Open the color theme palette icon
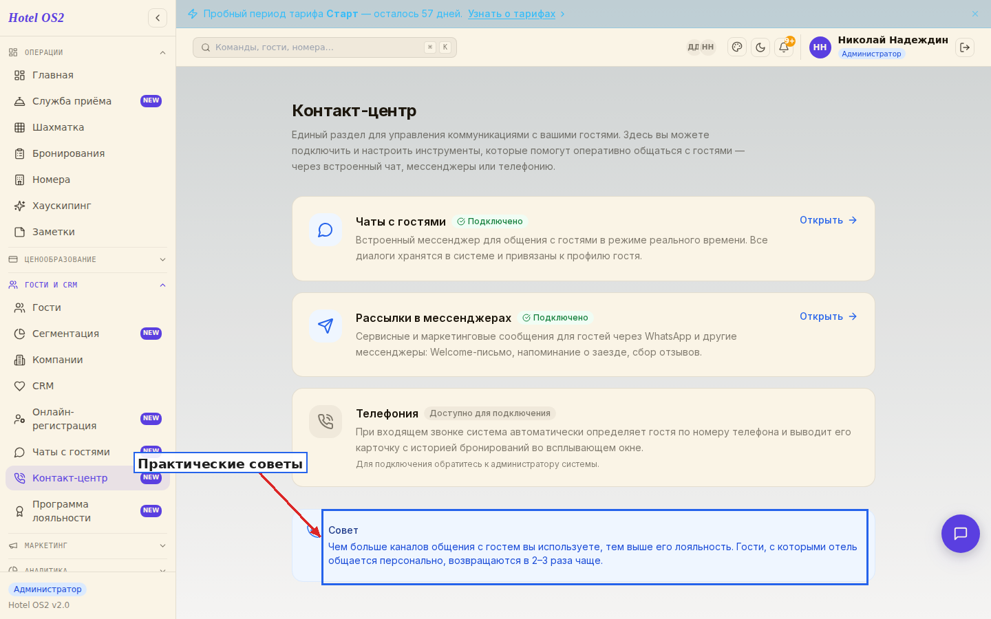The image size is (991, 619). (737, 47)
